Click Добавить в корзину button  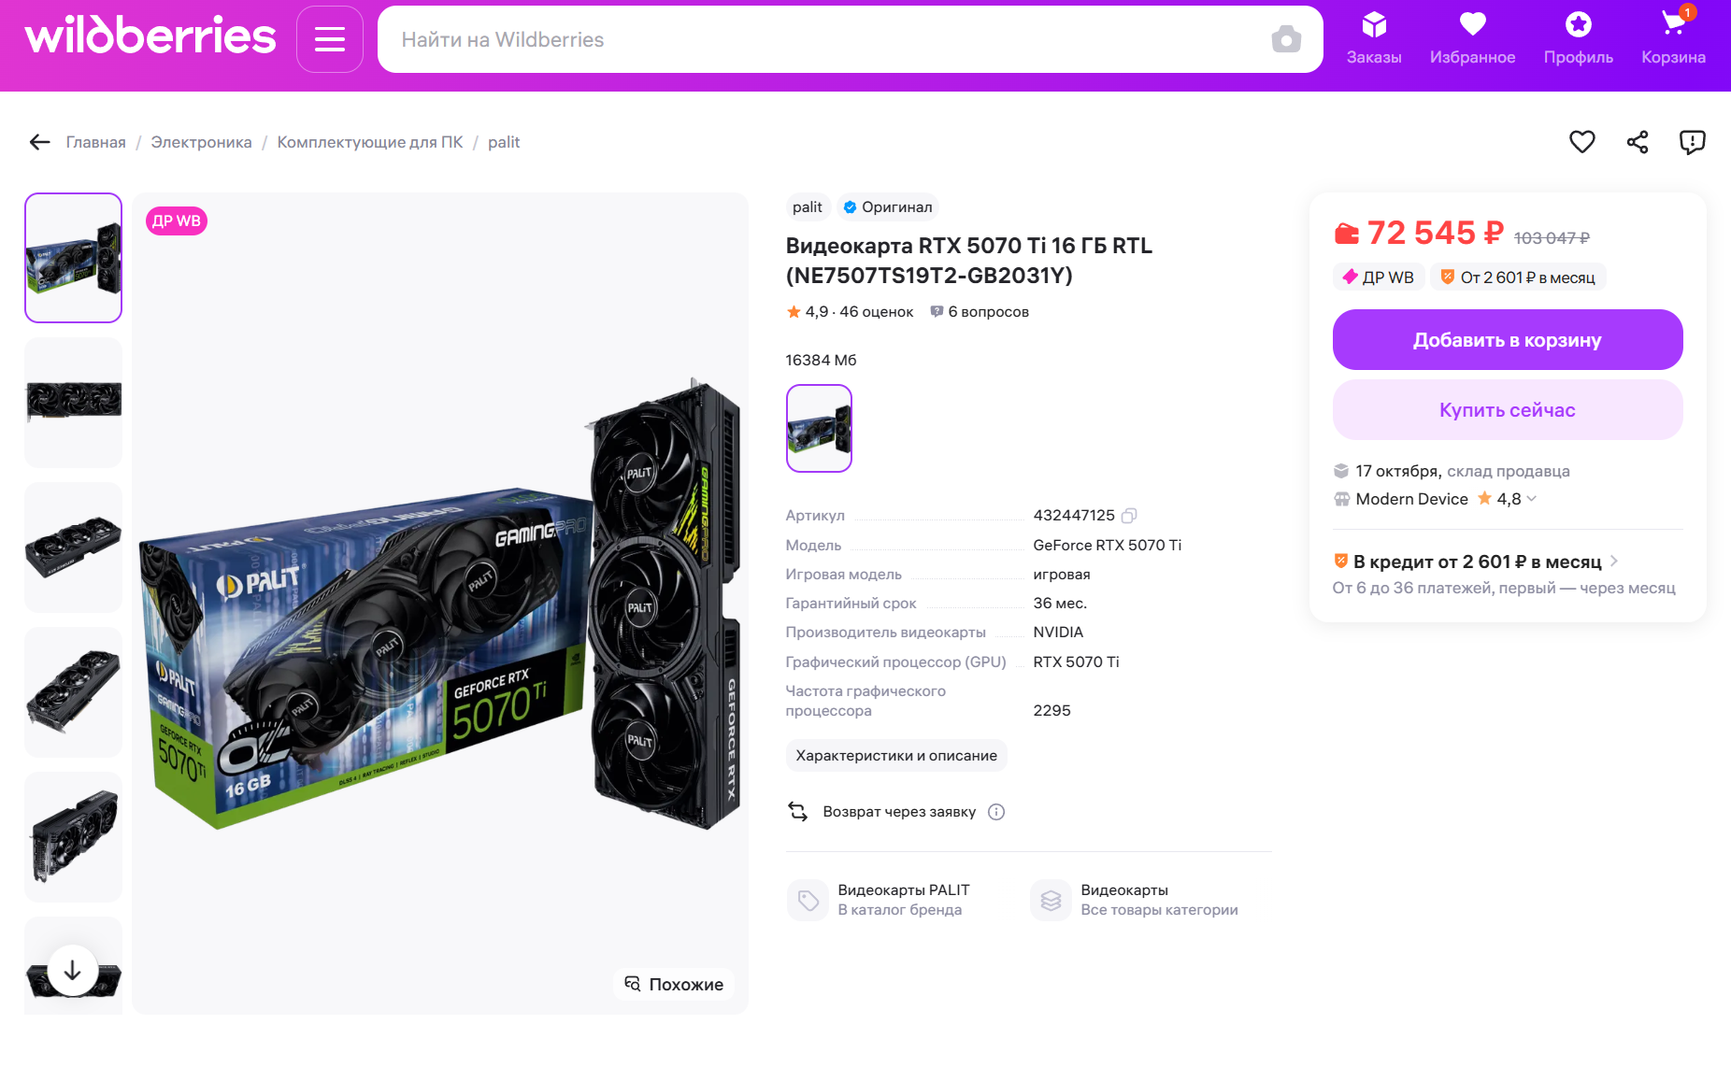tap(1507, 340)
